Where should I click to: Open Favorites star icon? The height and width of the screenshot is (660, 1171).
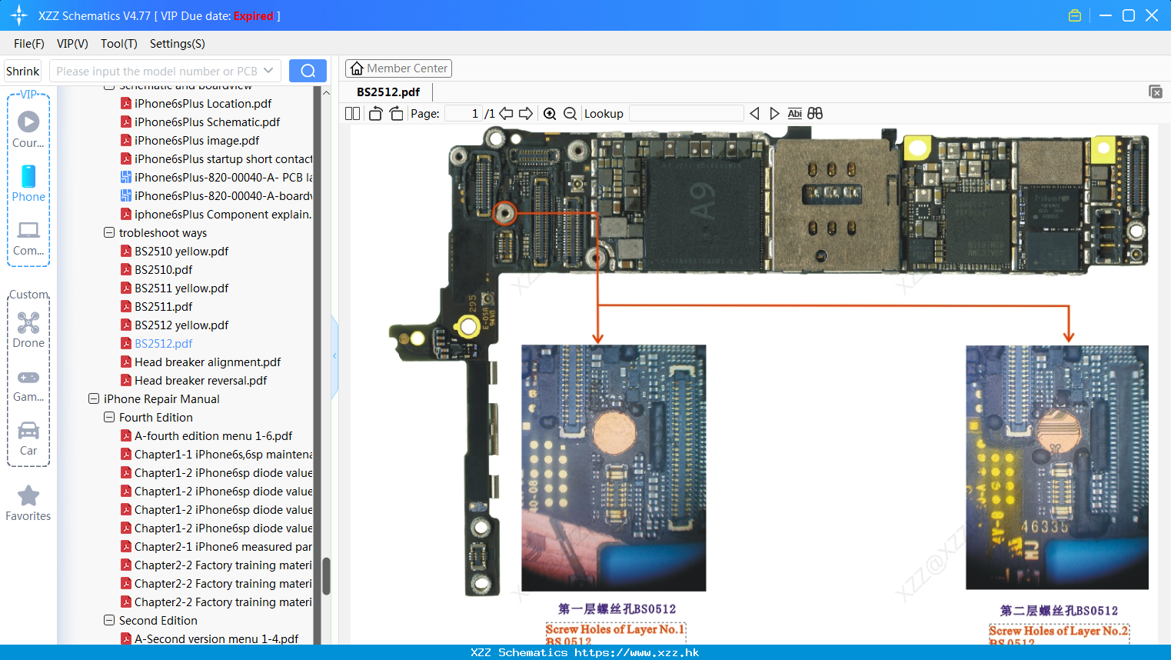28,503
